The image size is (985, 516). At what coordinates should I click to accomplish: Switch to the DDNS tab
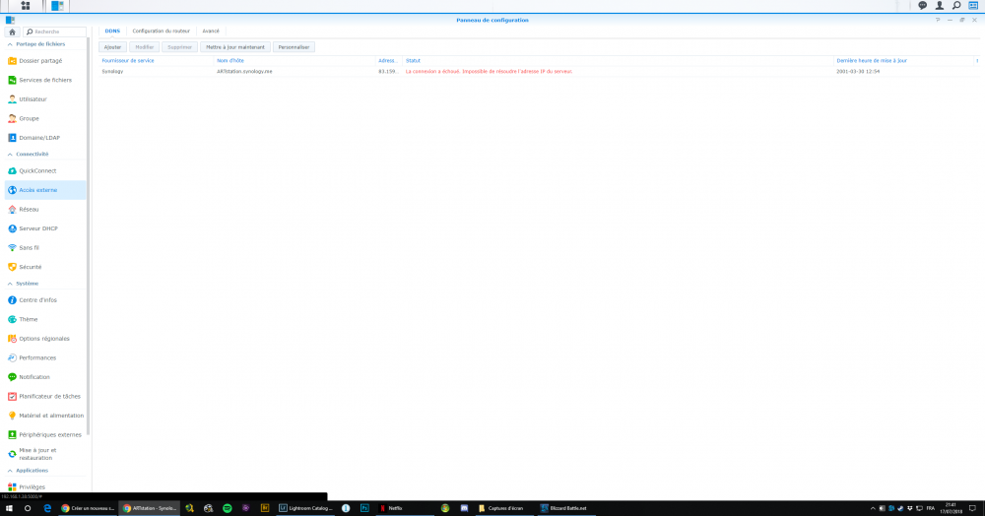point(112,31)
